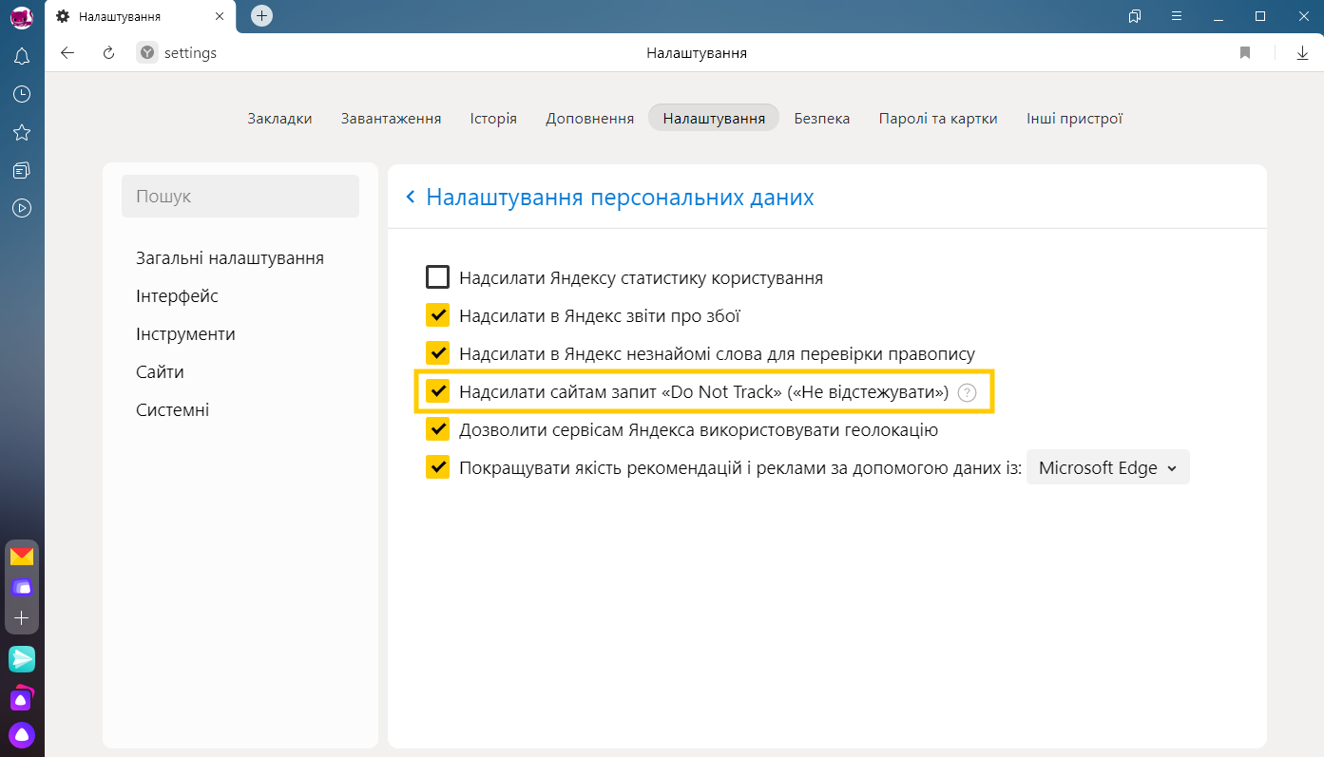Open video play icon in sidebar

point(21,208)
